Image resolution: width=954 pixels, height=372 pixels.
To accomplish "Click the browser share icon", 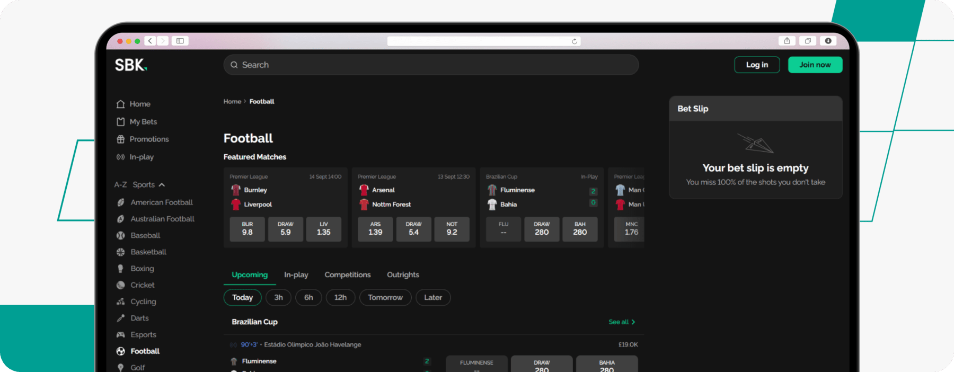I will [x=787, y=41].
